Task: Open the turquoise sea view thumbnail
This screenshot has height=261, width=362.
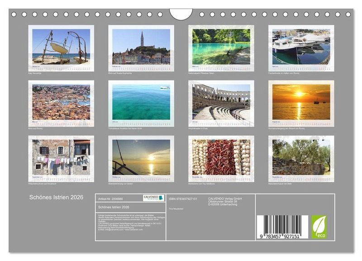Action: click(141, 104)
